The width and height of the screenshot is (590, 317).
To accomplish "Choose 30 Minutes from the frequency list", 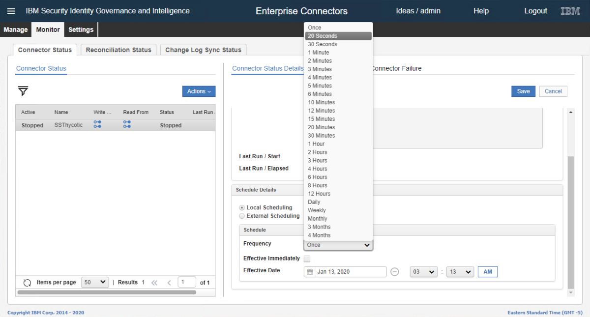I will (x=321, y=136).
